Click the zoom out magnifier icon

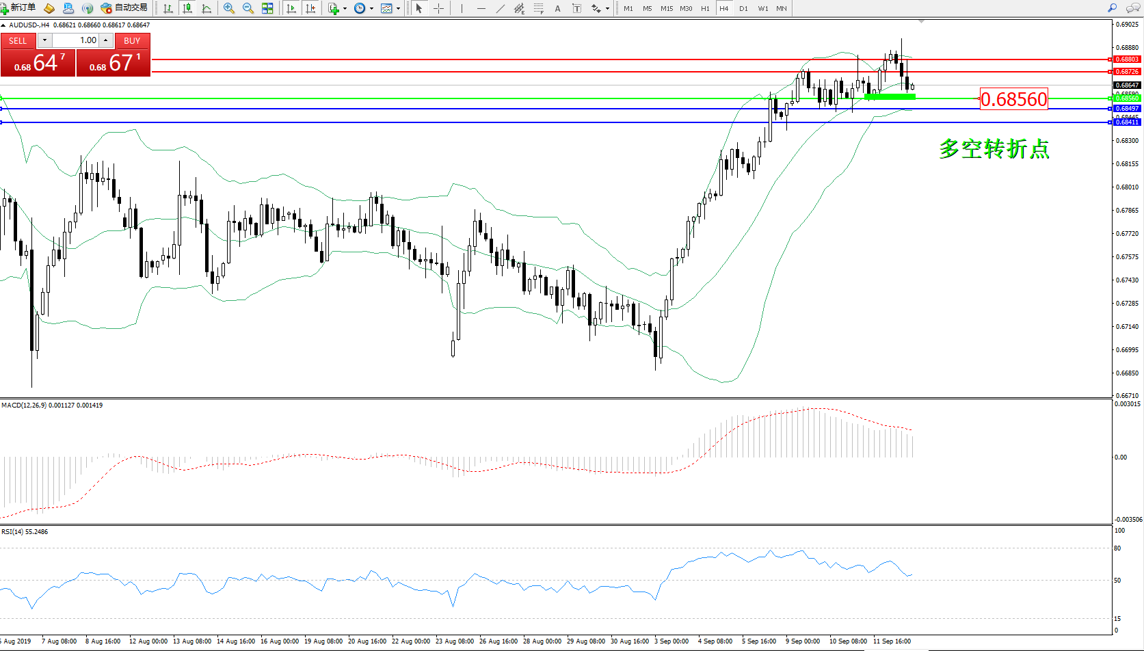pyautogui.click(x=248, y=8)
